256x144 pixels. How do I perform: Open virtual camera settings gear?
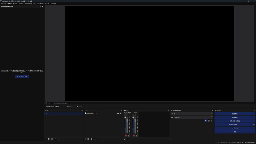point(254,124)
